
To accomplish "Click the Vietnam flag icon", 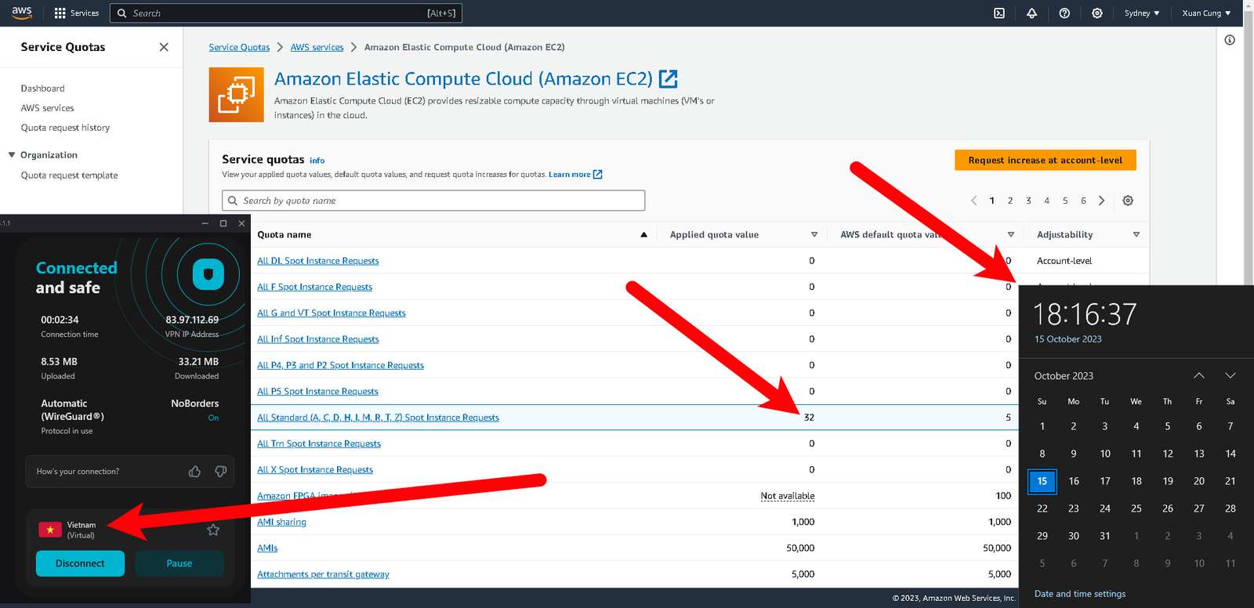I will click(x=50, y=530).
